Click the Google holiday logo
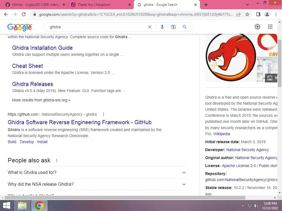The width and height of the screenshot is (282, 211). click(x=20, y=27)
